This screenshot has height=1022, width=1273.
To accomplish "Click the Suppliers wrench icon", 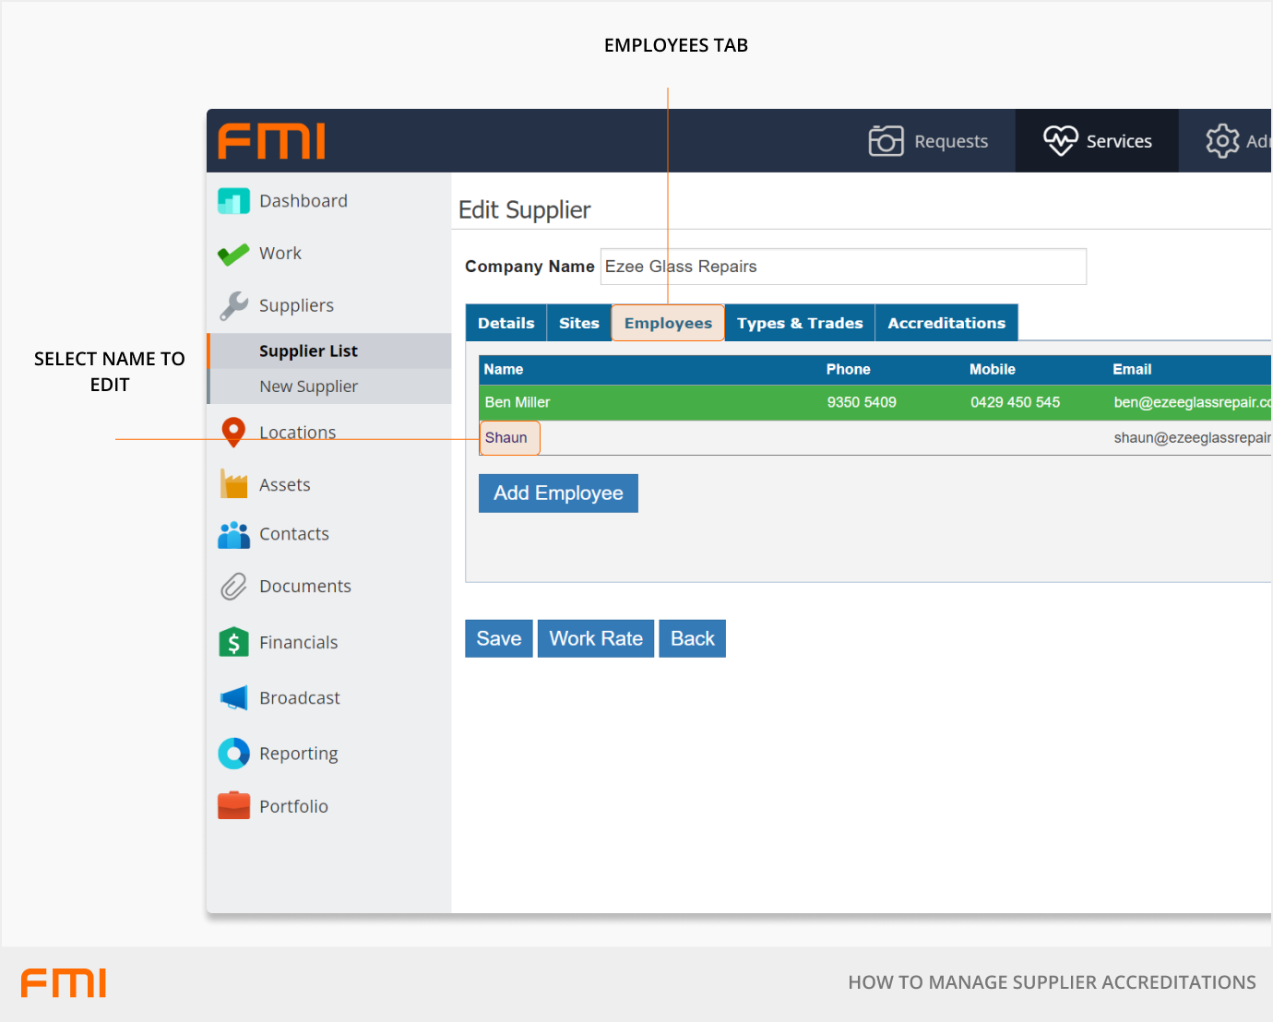I will click(233, 305).
